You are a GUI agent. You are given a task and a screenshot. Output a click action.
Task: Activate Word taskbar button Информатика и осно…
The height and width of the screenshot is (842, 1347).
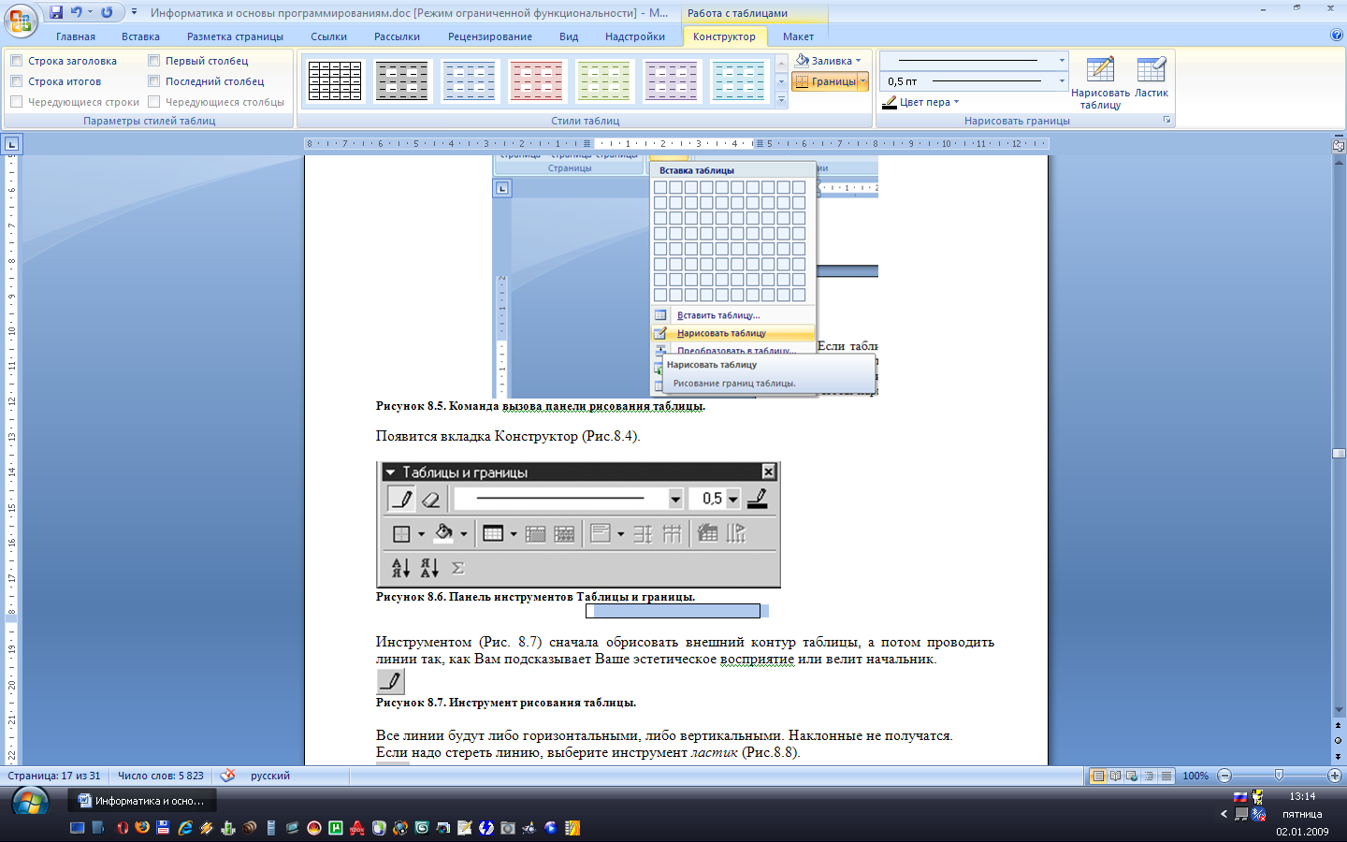[x=142, y=801]
